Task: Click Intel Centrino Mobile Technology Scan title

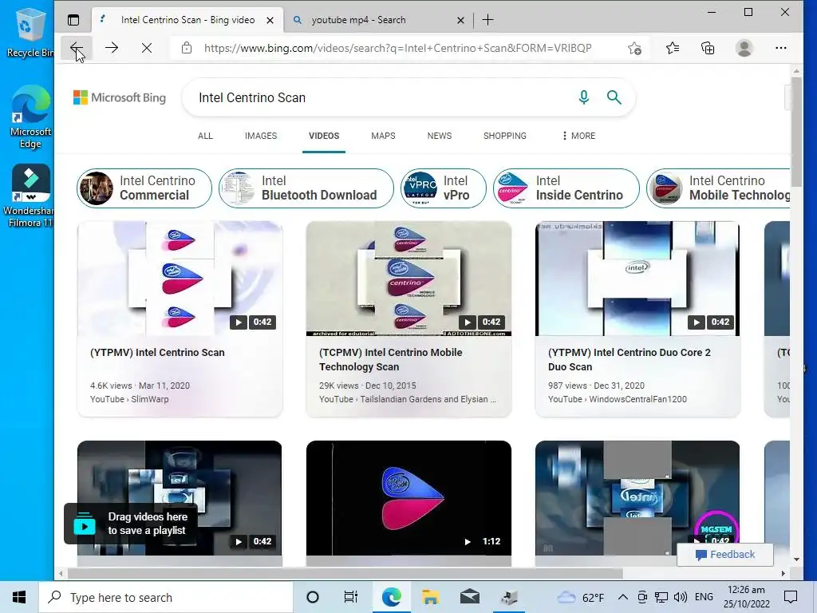Action: (391, 360)
